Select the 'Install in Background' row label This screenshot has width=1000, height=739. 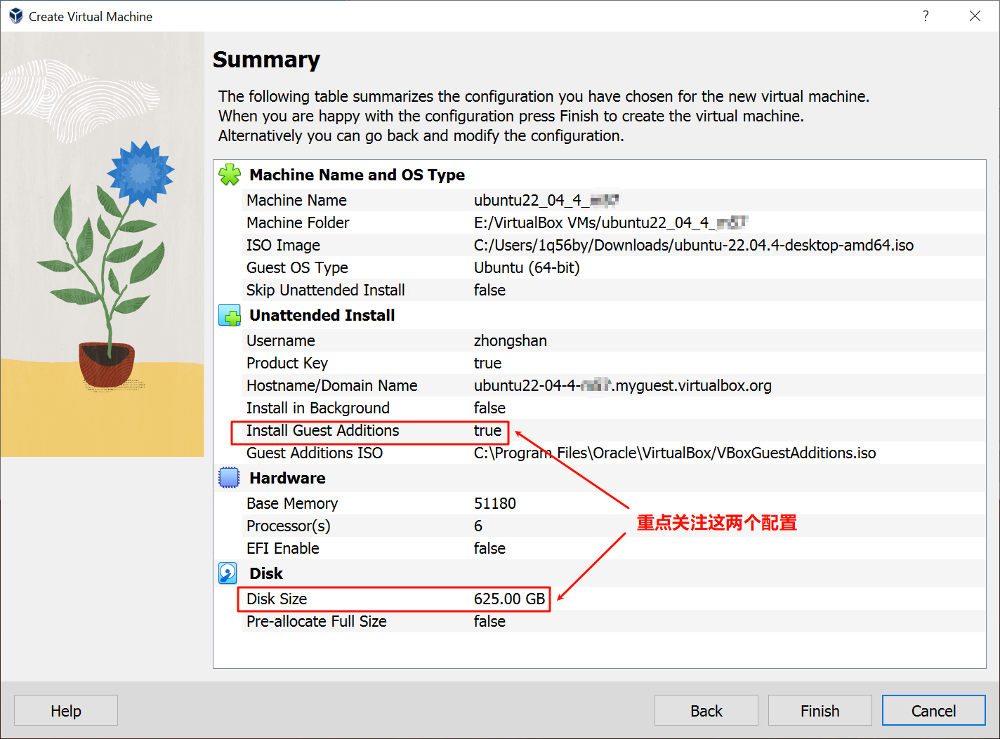[318, 408]
